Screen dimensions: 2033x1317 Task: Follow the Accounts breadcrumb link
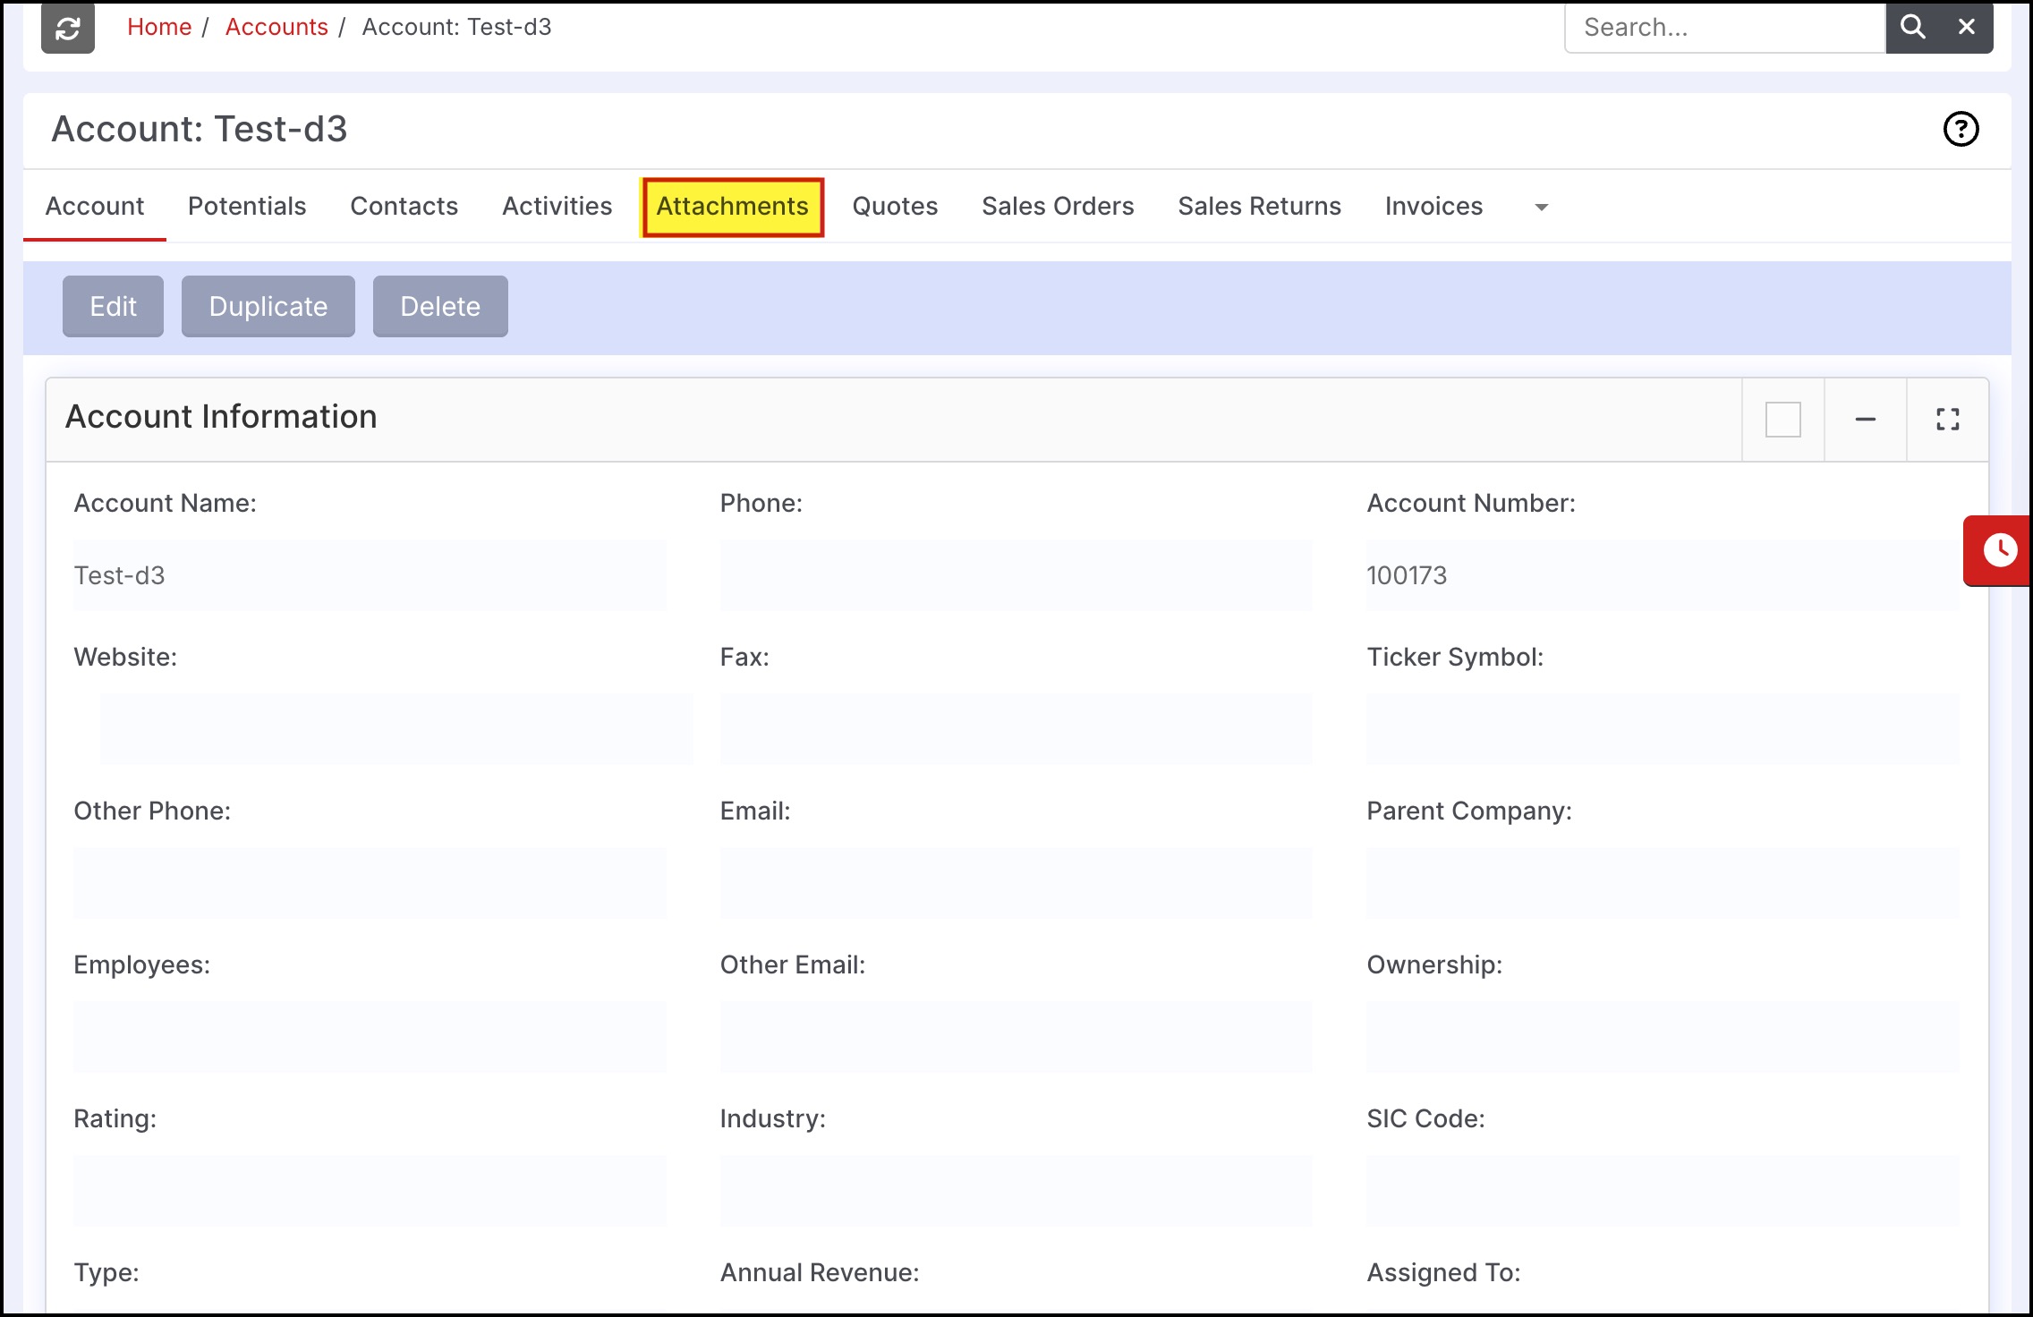click(x=276, y=27)
